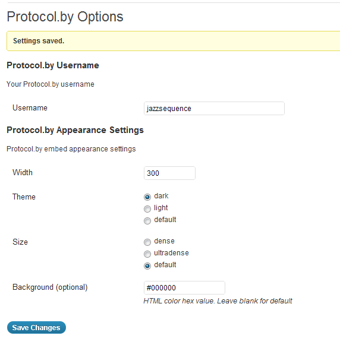Click the HTML color hex value hint
The image size is (340, 345).
[x=218, y=301]
